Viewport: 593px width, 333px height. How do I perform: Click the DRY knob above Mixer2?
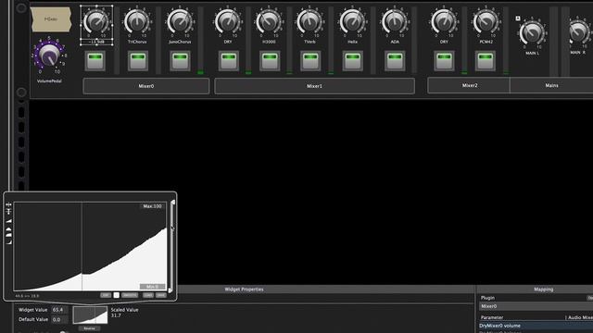(444, 22)
